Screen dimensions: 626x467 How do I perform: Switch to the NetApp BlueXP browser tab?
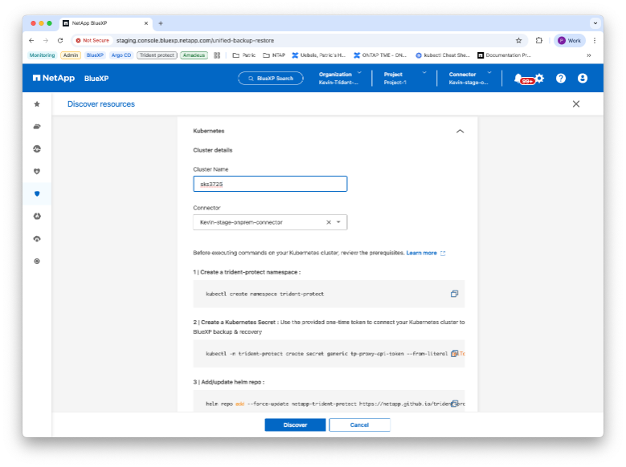coord(106,23)
